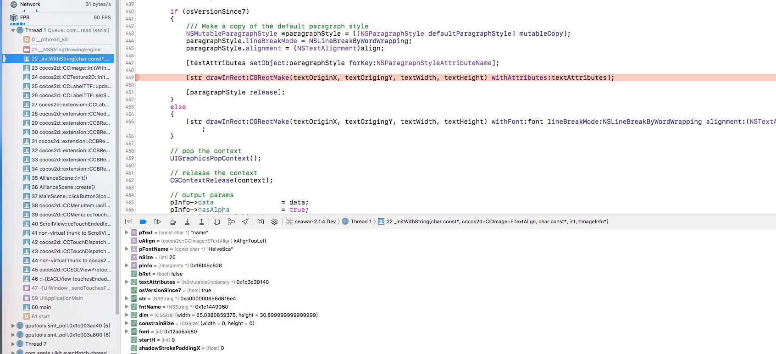Expand the str NSString variable
776x354 pixels.
click(x=127, y=299)
